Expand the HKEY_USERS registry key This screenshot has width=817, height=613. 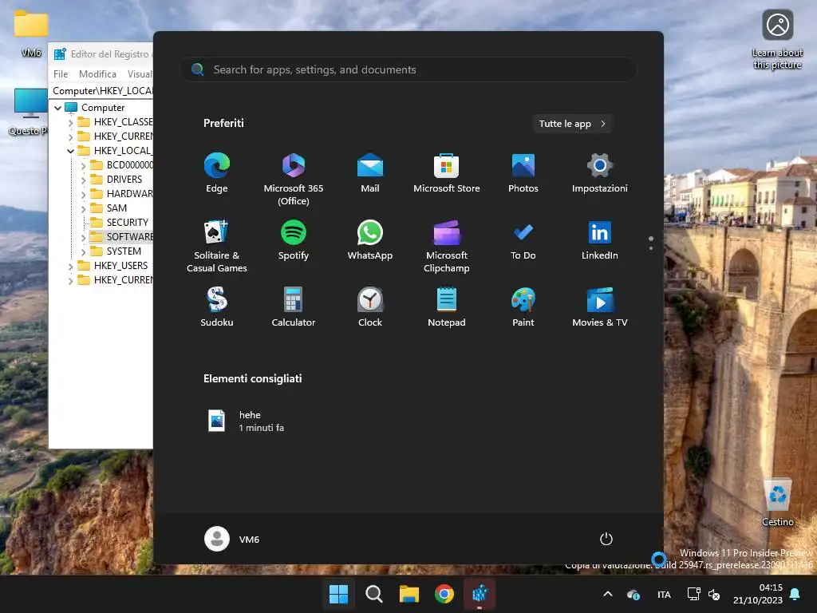point(70,266)
